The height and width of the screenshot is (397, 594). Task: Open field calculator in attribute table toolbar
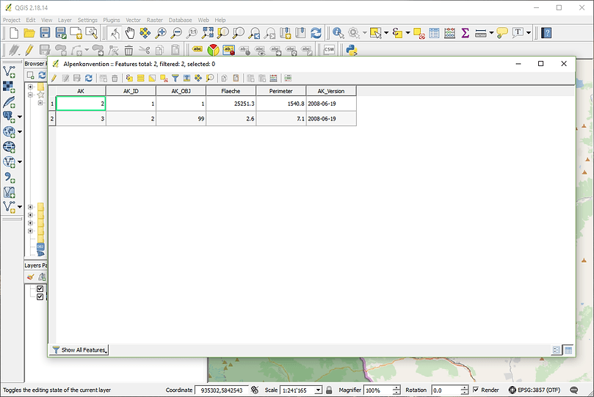point(274,79)
